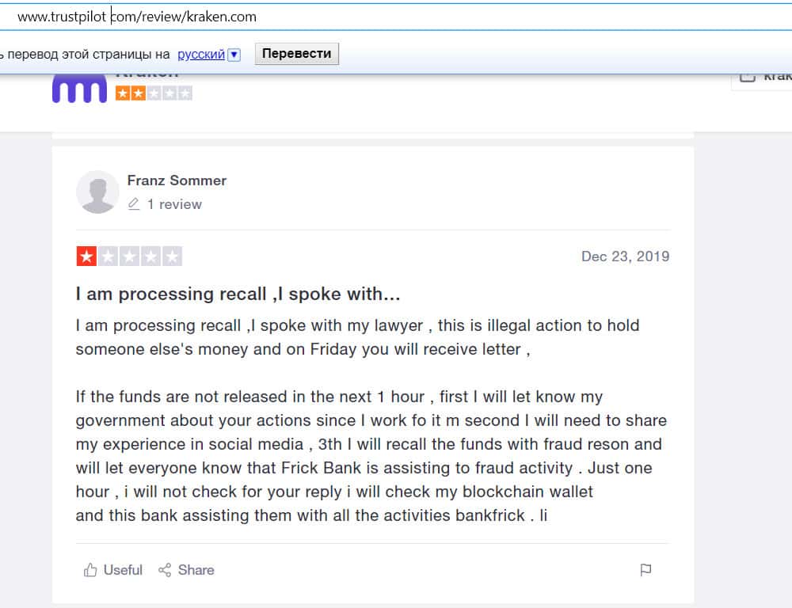Screen dimensions: 792x608
Task: Open the Franz Sommer reviewer name link
Action: (x=177, y=180)
